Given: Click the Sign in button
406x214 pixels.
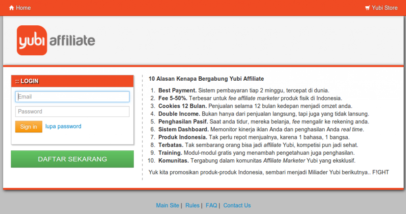Looking at the screenshot, I should click(x=29, y=127).
